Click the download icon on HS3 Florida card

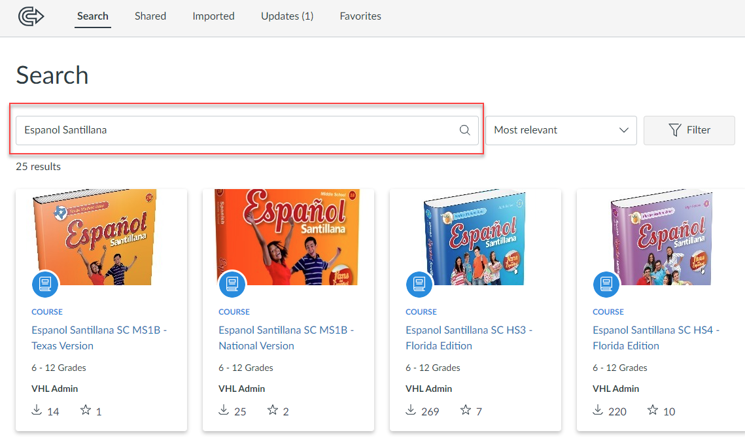click(411, 410)
